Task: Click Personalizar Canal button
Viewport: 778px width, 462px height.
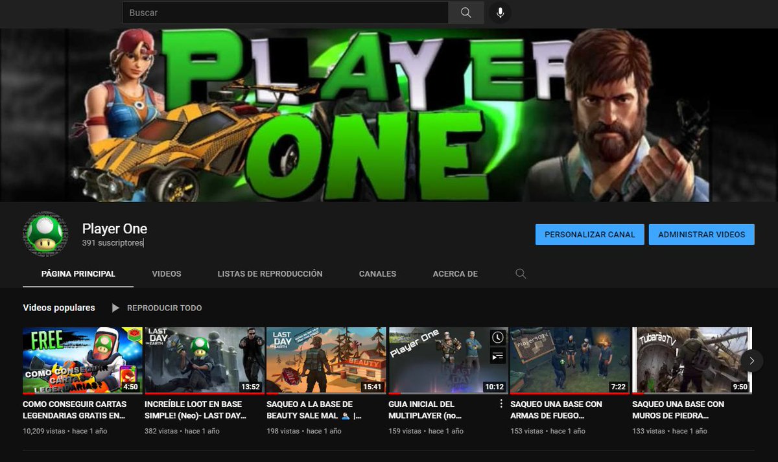Action: [x=590, y=235]
